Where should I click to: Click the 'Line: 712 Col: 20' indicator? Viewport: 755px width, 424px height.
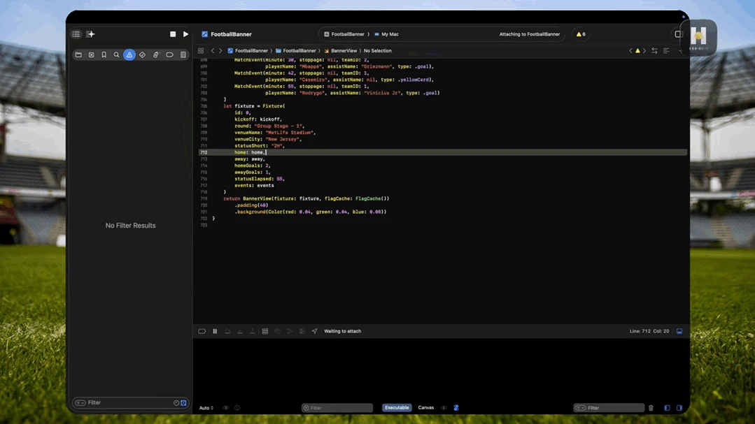pos(649,331)
